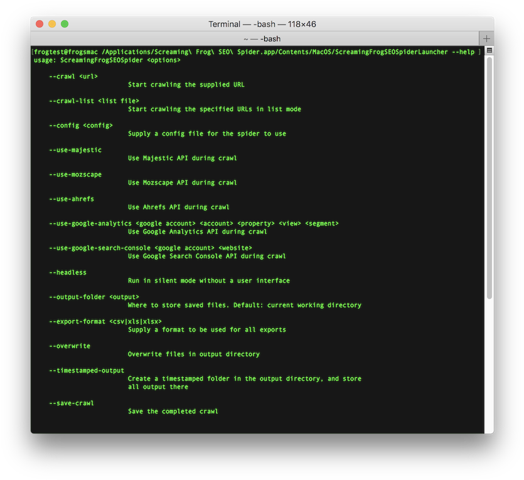Click the '--use-majestic' option text
Image resolution: width=524 pixels, height=480 pixels.
click(x=75, y=150)
